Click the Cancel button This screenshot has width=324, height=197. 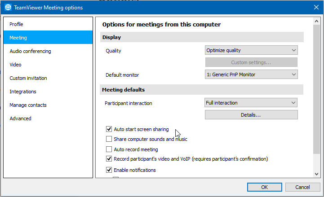302,187
